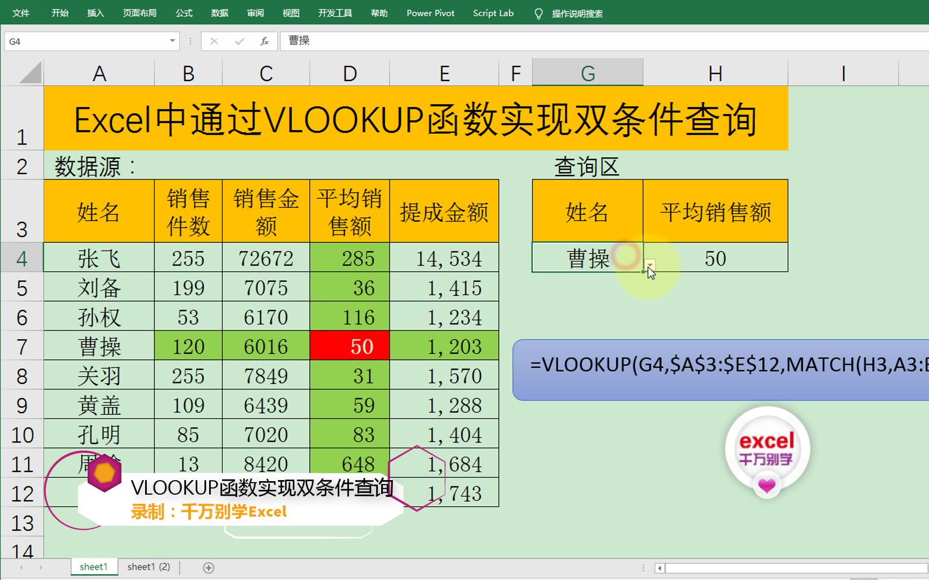Click the horizontal scrollbar left arrow
929x580 pixels.
point(659,567)
